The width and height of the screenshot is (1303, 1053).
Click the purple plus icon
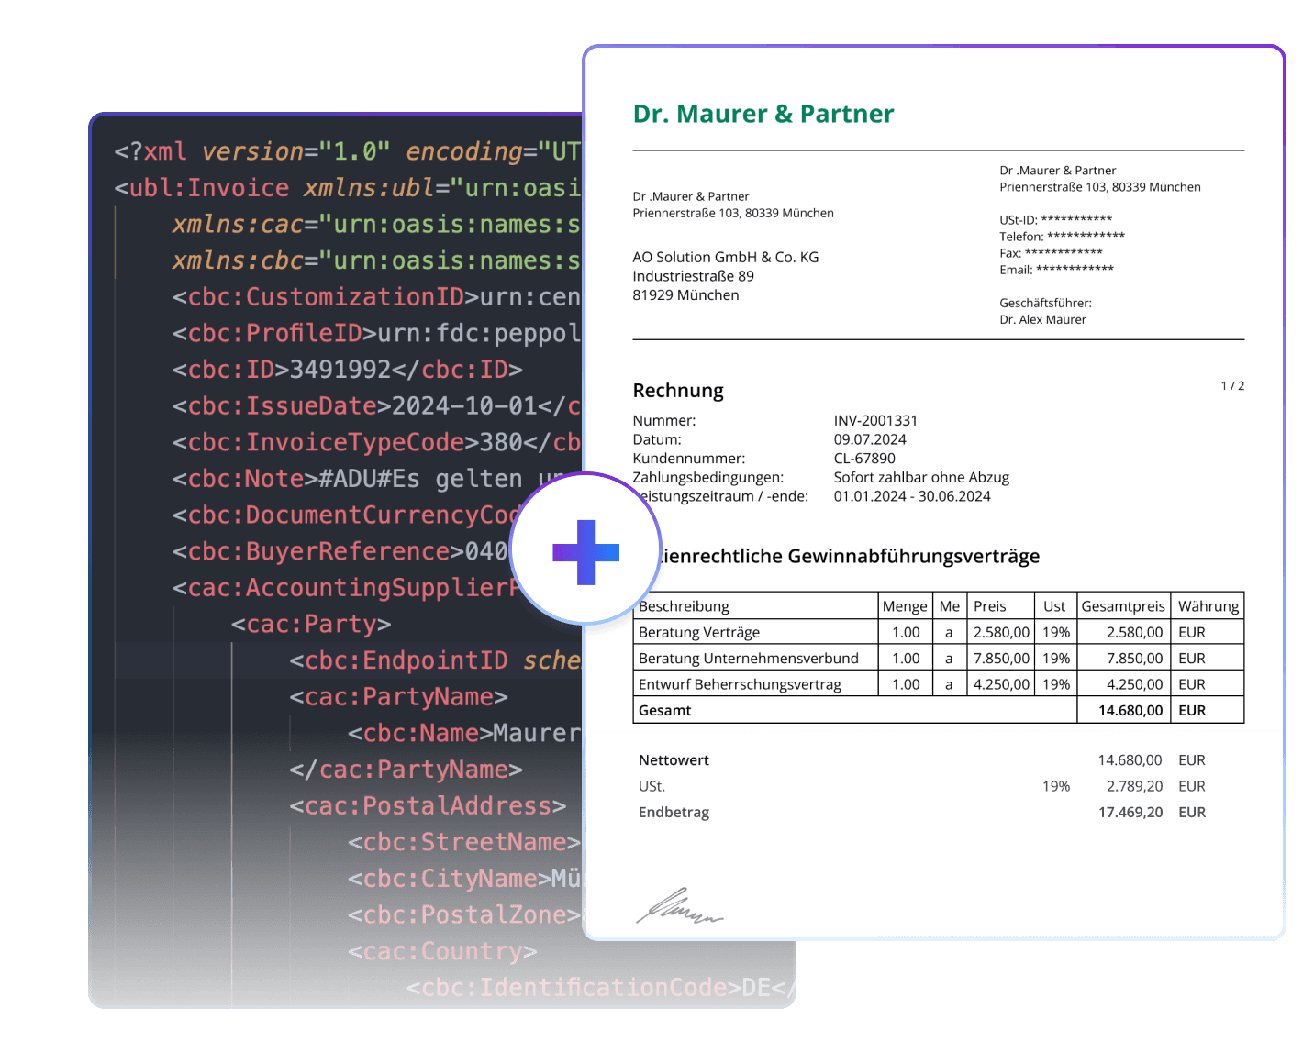(x=585, y=552)
